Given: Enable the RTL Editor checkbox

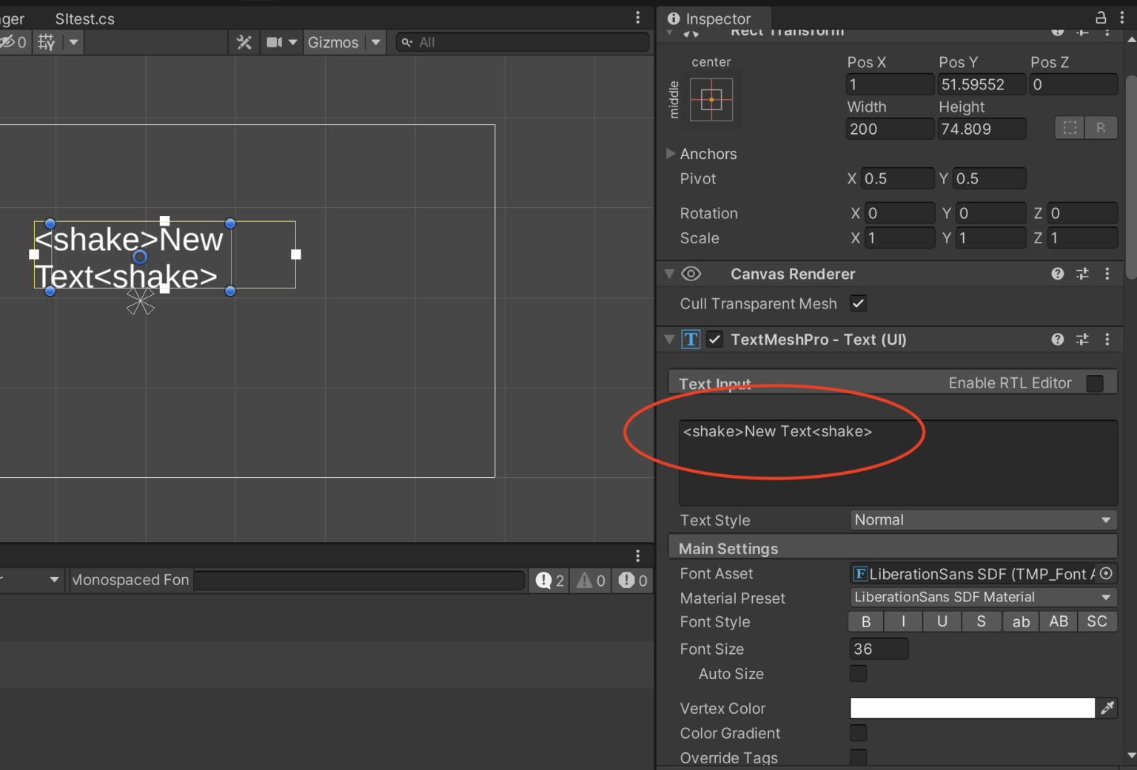Looking at the screenshot, I should 1095,383.
